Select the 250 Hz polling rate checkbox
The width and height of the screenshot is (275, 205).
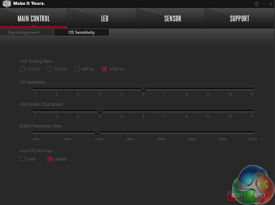point(50,69)
